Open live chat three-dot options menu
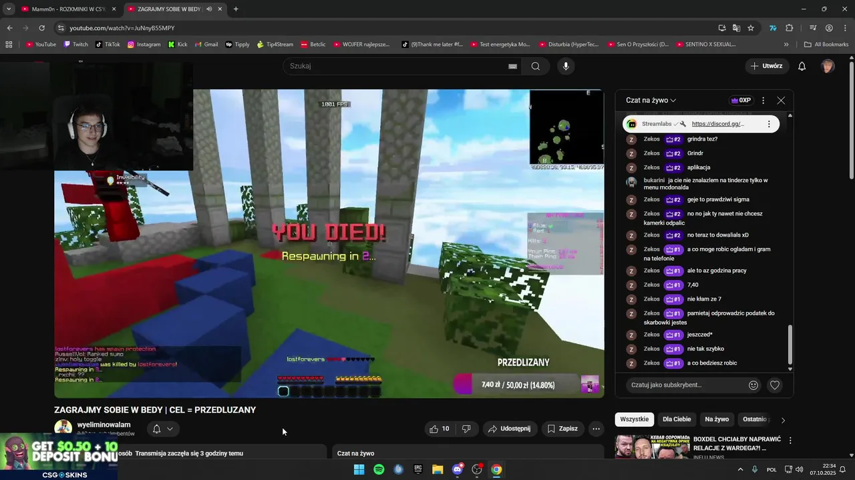855x480 pixels. 763,101
